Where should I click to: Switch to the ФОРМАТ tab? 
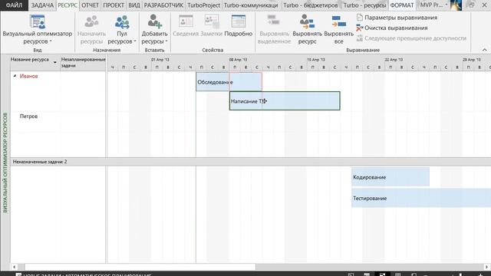click(402, 5)
